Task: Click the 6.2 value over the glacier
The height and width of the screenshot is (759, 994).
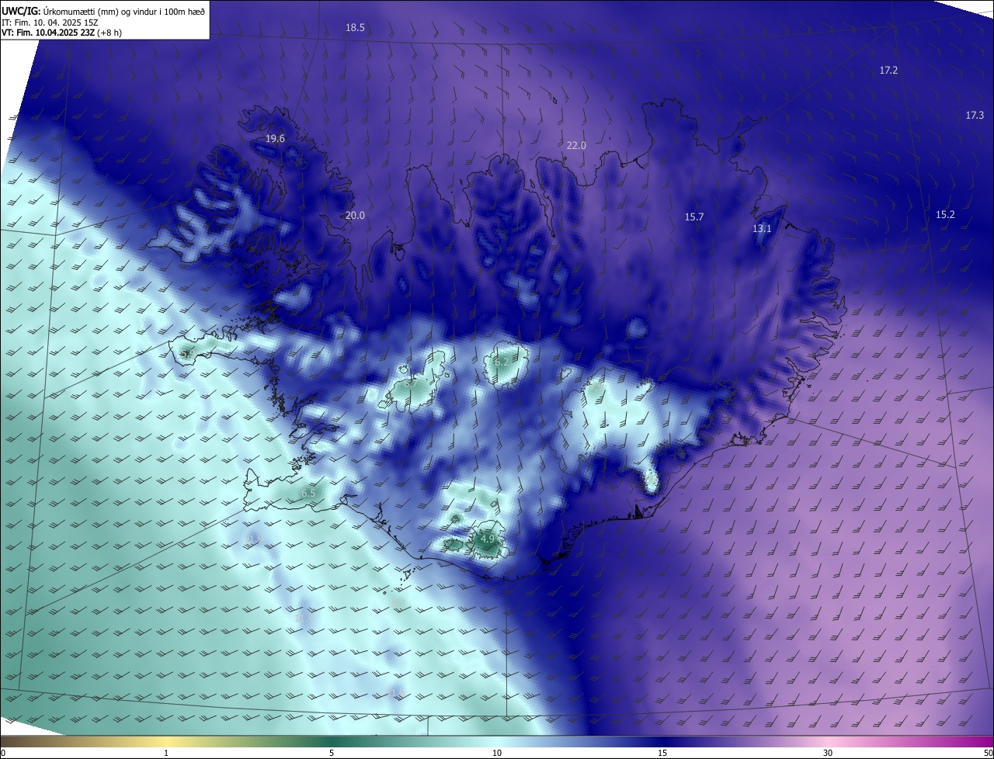Action: (501, 362)
